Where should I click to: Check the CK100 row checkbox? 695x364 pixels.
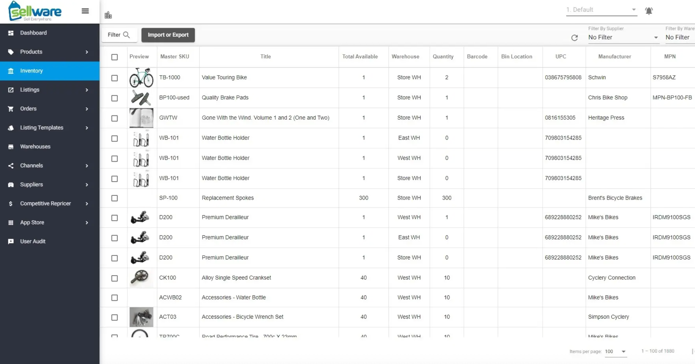pyautogui.click(x=115, y=278)
